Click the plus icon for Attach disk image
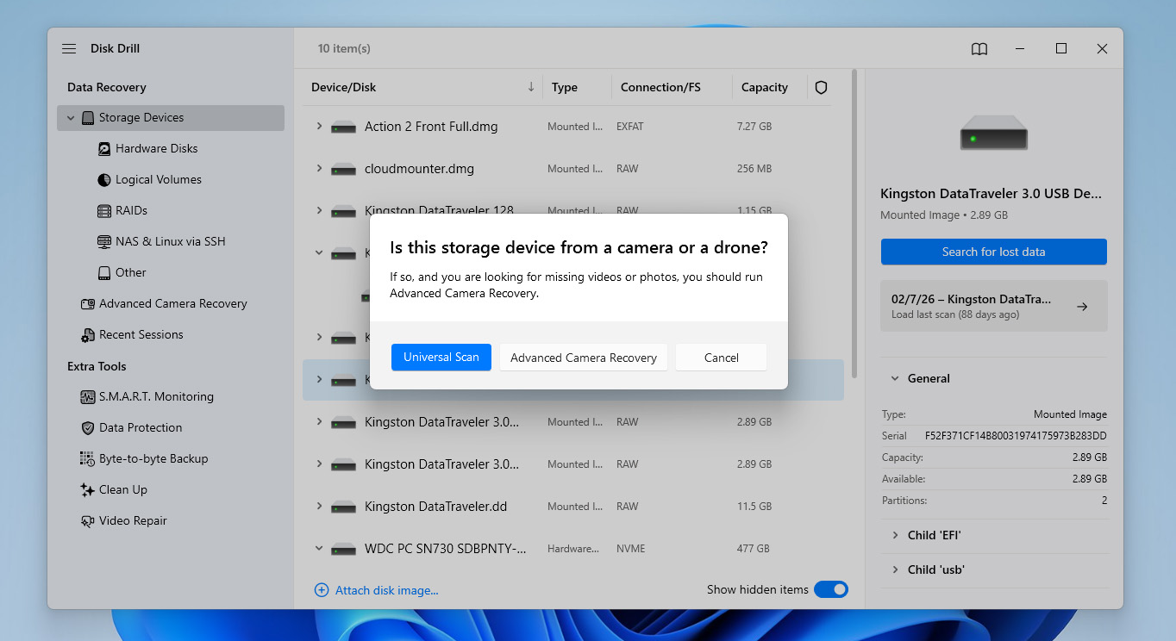Screen dimensions: 1176x641 tap(322, 590)
